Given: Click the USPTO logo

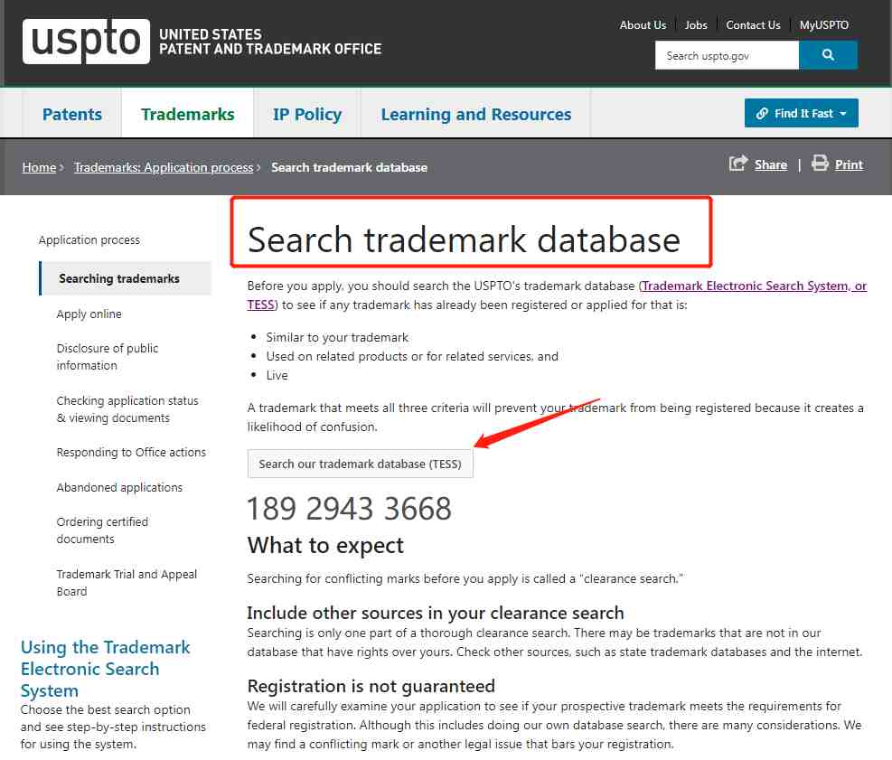Looking at the screenshot, I should (86, 41).
